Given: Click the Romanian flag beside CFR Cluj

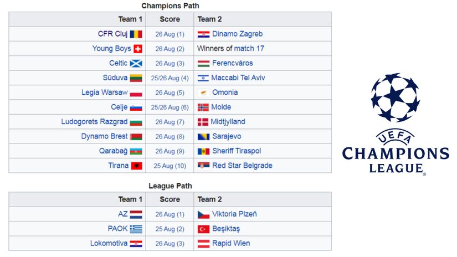Looking at the screenshot, I should [x=136, y=34].
